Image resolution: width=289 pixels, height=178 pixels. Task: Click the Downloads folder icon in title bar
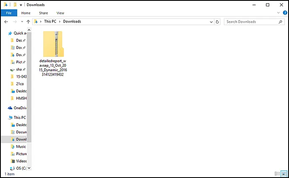pyautogui.click(x=6, y=5)
